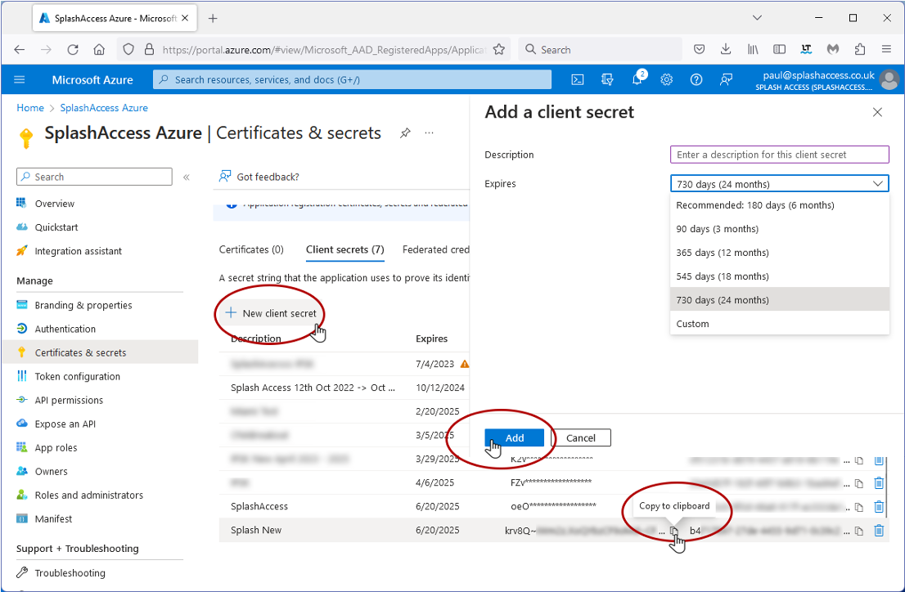The height and width of the screenshot is (592, 905).
Task: Open the Authentication section
Action: click(65, 329)
